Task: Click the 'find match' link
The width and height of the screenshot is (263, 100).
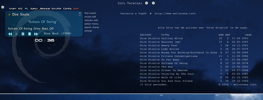Action: point(90,13)
